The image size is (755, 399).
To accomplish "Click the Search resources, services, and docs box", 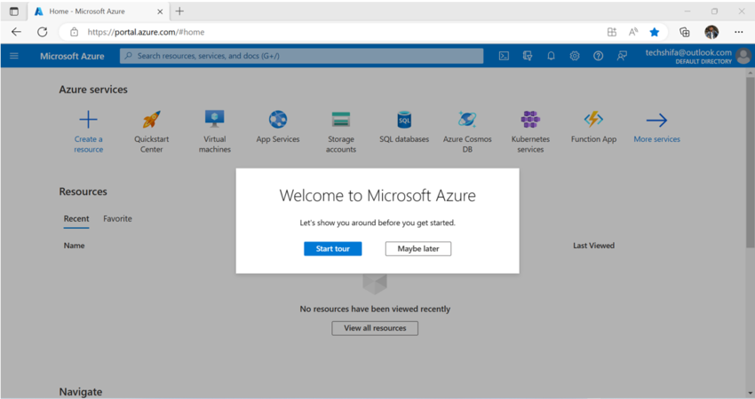I will 302,56.
